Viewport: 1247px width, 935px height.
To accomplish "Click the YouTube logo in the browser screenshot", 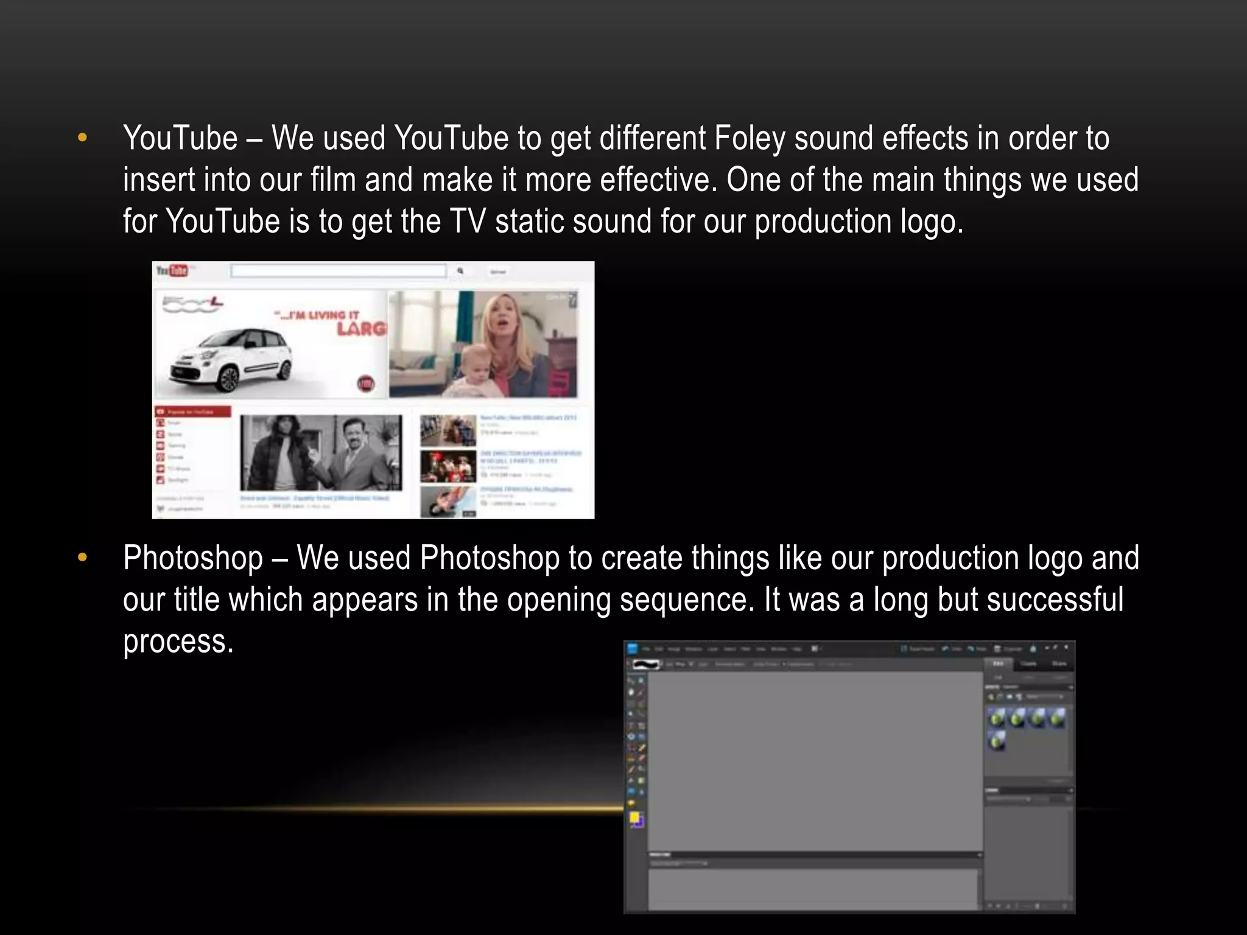I will (x=172, y=270).
